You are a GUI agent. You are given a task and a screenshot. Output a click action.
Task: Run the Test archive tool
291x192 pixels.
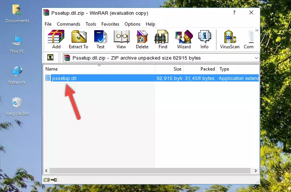100,39
